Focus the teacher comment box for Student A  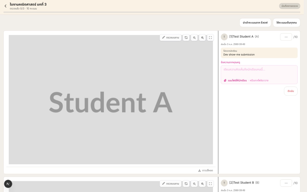259,74
